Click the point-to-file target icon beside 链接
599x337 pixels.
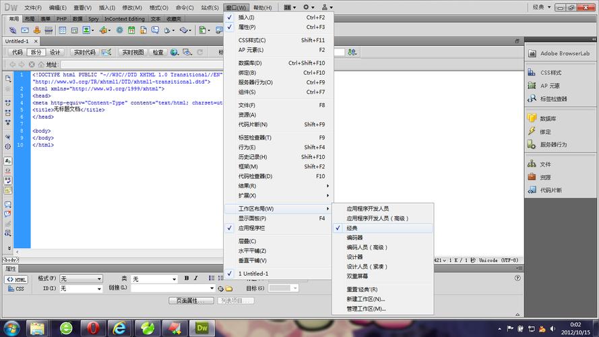[x=220, y=288]
